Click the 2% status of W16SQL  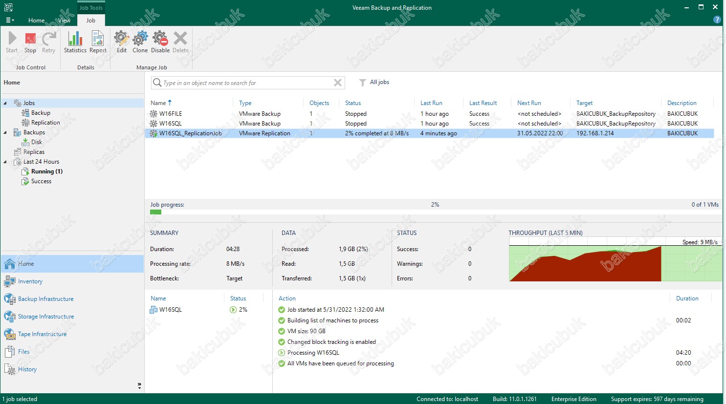pyautogui.click(x=239, y=310)
